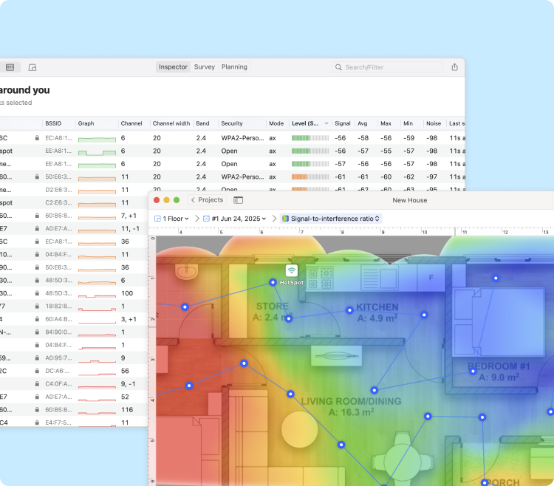Sort by the Channel column header
This screenshot has width=554, height=486.
131,123
